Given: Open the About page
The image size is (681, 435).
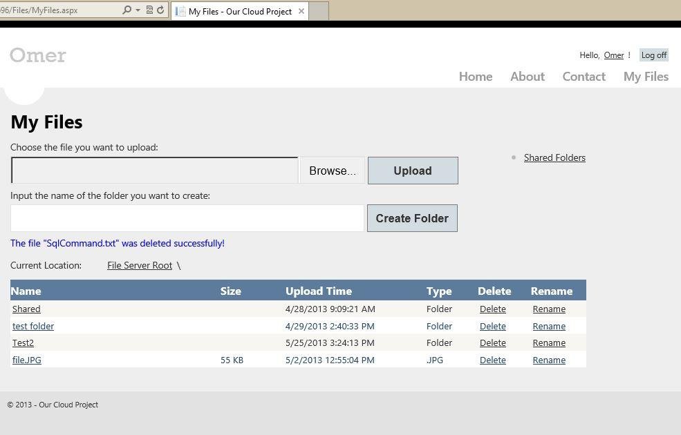Looking at the screenshot, I should coord(527,77).
